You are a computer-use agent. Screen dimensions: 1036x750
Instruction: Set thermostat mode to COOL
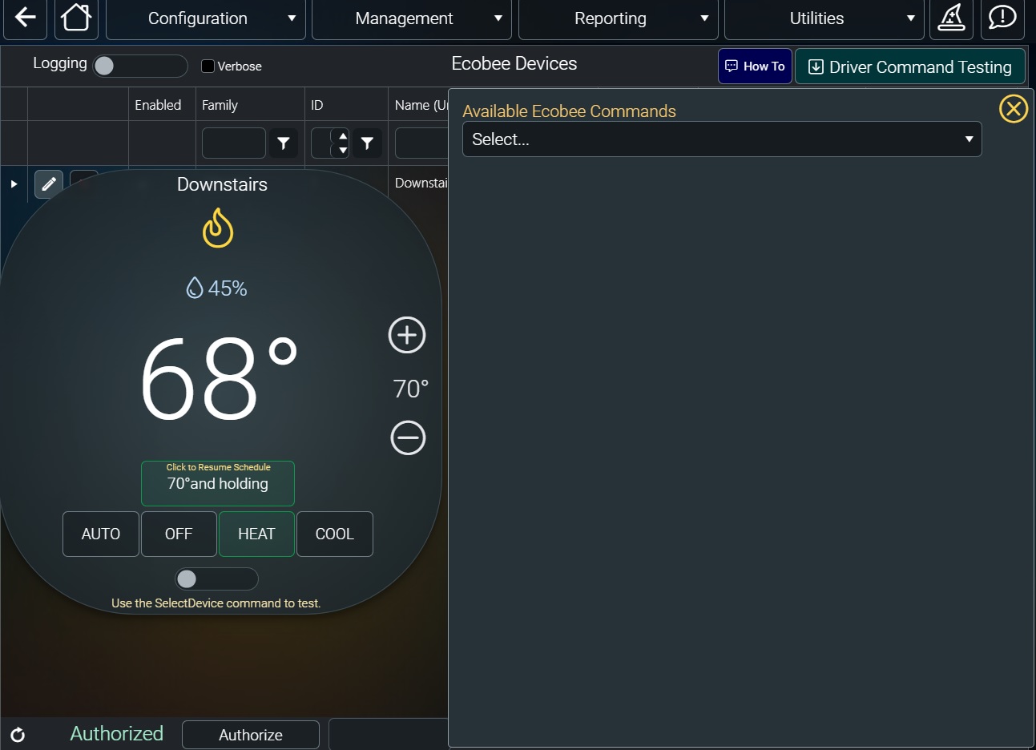click(335, 534)
